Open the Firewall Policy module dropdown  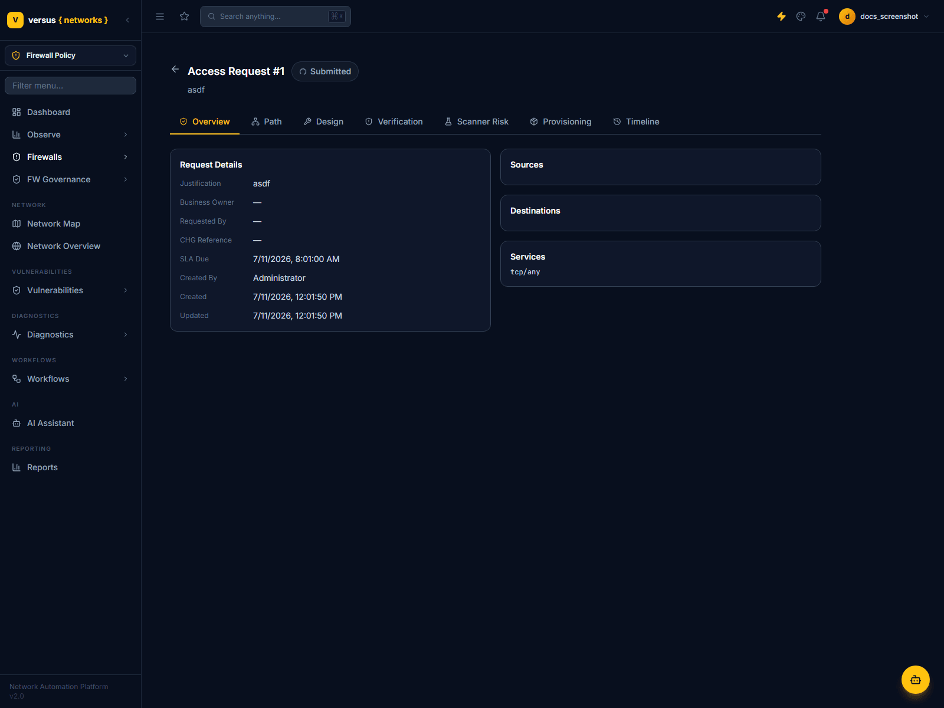[x=71, y=55]
